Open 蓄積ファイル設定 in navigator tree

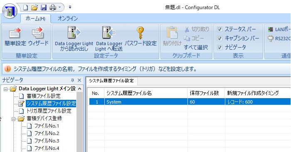coord(44,96)
